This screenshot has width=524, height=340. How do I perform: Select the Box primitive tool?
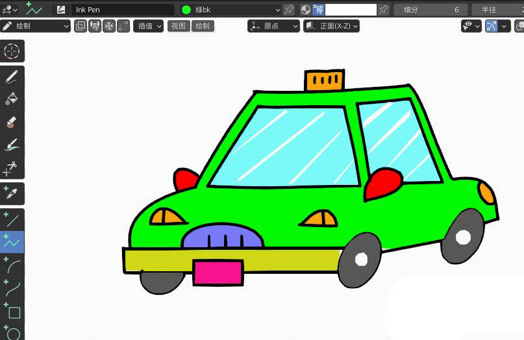[x=12, y=311]
